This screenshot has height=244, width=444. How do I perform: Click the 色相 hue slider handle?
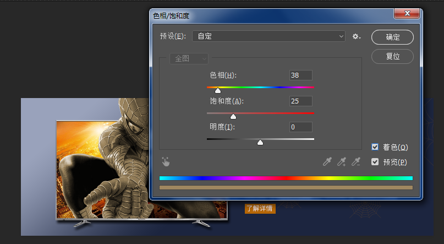pyautogui.click(x=217, y=91)
